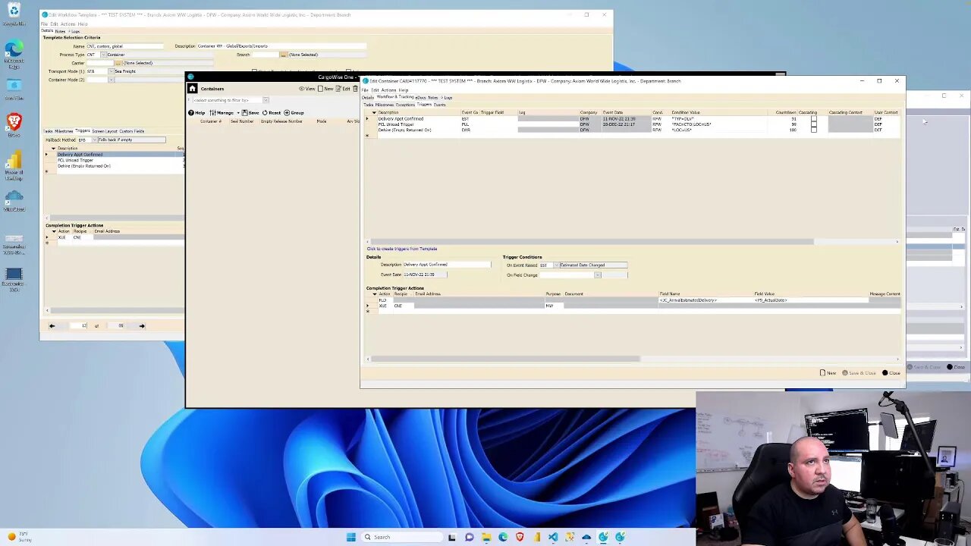Click Save & Close in Edit Container
Viewport: 971px width, 546px height.
pos(859,373)
